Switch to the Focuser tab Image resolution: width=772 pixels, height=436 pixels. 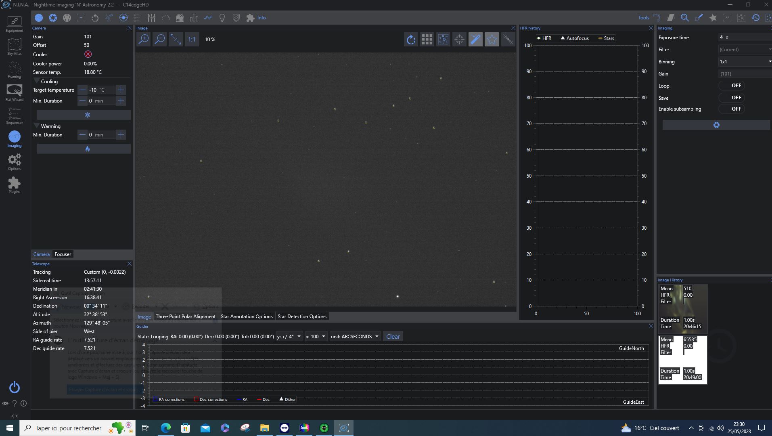(63, 254)
